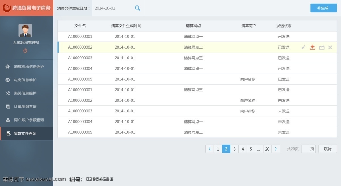Click the orange download icon in highlighted row
Viewport: 341px width, 186px height.
pos(313,47)
